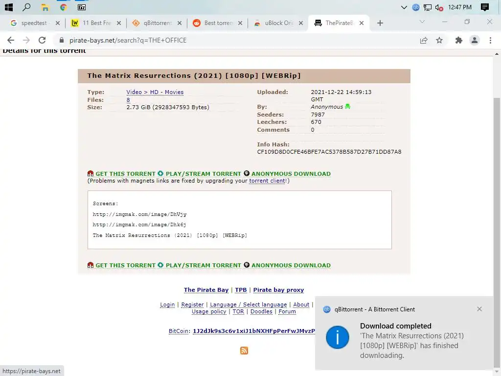This screenshot has width=501, height=376.
Task: Click the lower PLAY/STREAM TORRENT link
Action: (203, 265)
